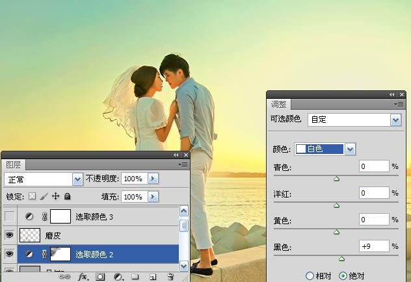Expand the 颜色 白色 color dropdown
Image resolution: width=411 pixels, height=282 pixels.
pos(351,149)
